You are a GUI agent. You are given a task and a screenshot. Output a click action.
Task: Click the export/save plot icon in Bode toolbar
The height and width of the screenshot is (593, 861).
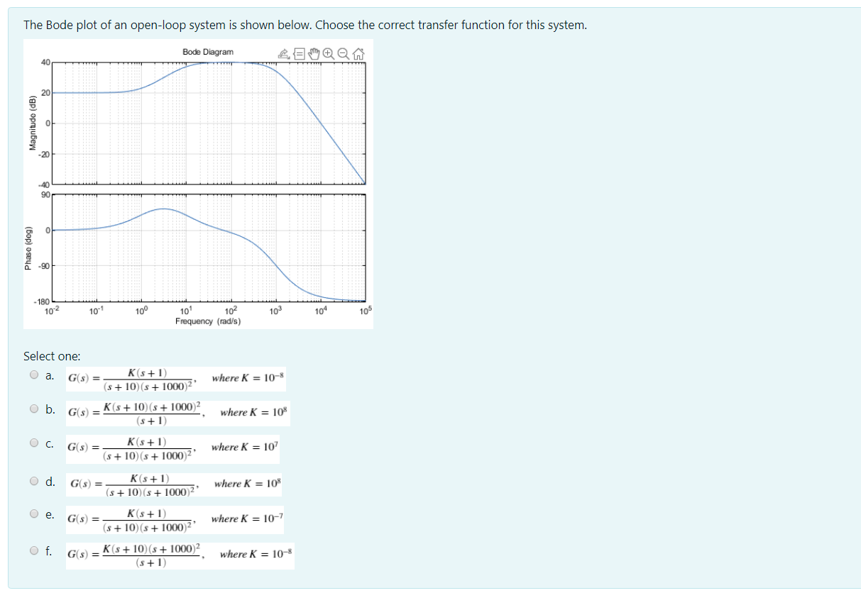point(284,52)
